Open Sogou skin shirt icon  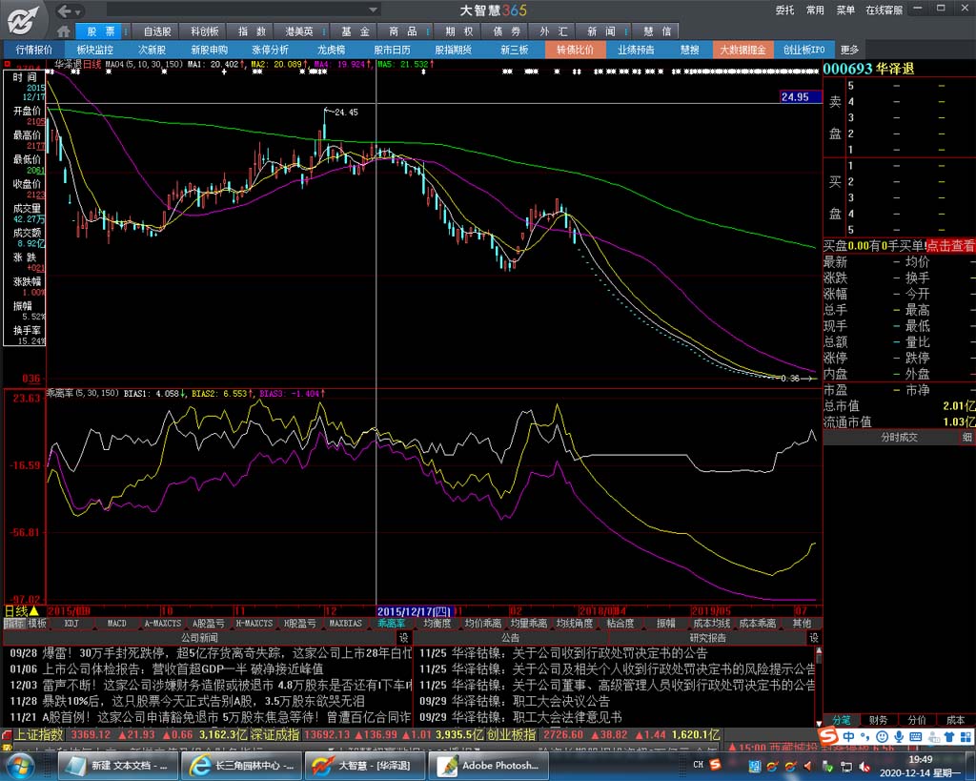tap(949, 737)
